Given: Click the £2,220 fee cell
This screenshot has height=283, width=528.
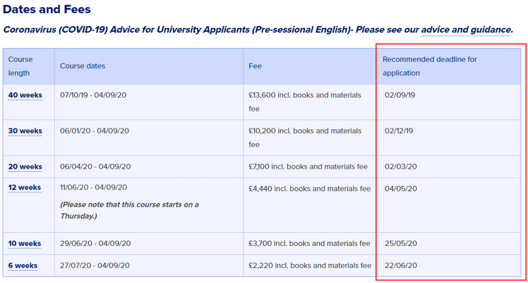Looking at the screenshot, I should [310, 265].
